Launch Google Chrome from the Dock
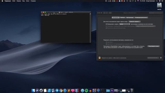This screenshot has height=93, width=165. click(61, 90)
